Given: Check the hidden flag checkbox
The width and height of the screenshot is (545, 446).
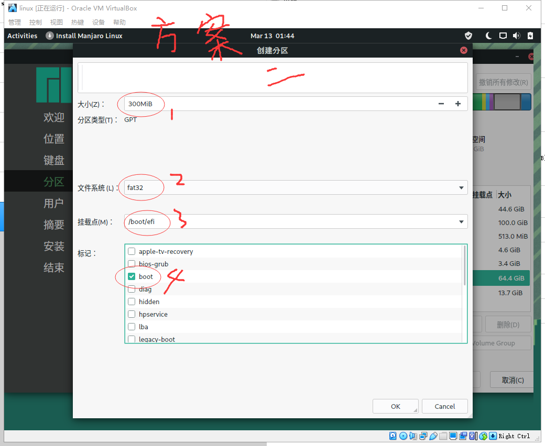Looking at the screenshot, I should [132, 302].
